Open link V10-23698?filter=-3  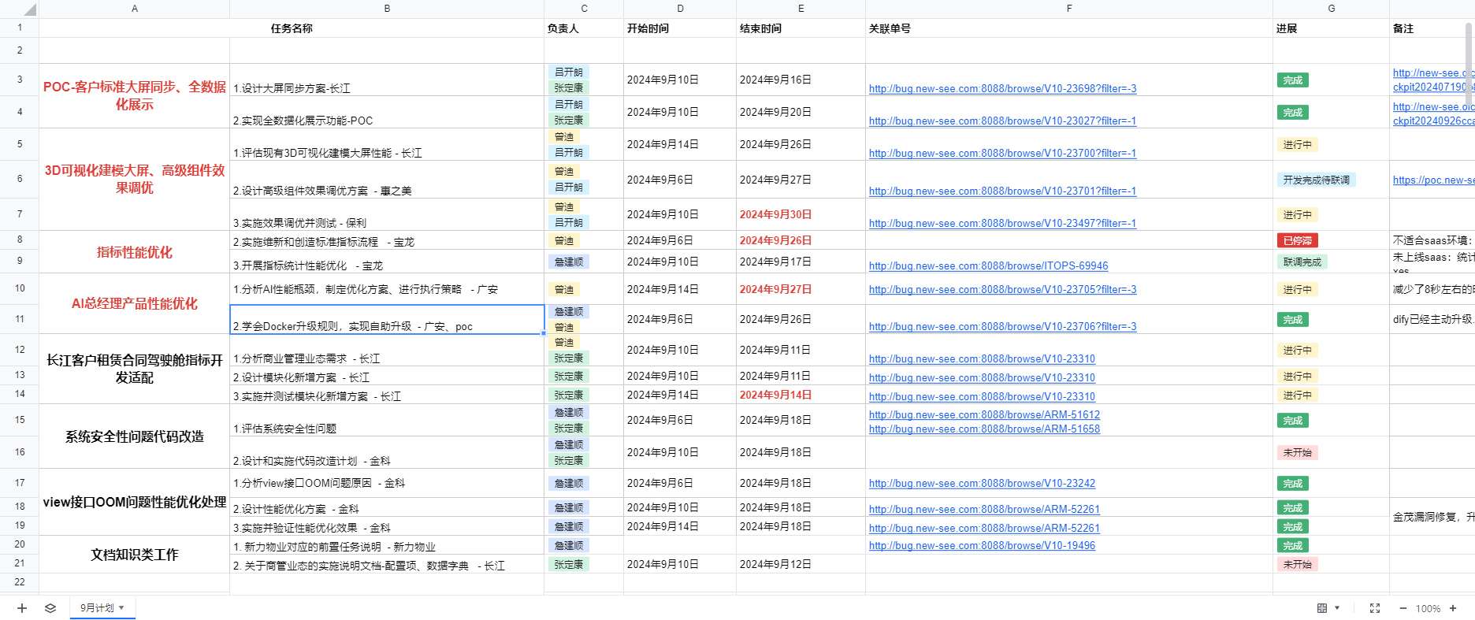[x=1002, y=89]
